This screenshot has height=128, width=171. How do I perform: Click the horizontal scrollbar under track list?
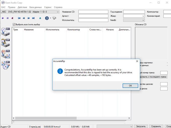[72, 118]
